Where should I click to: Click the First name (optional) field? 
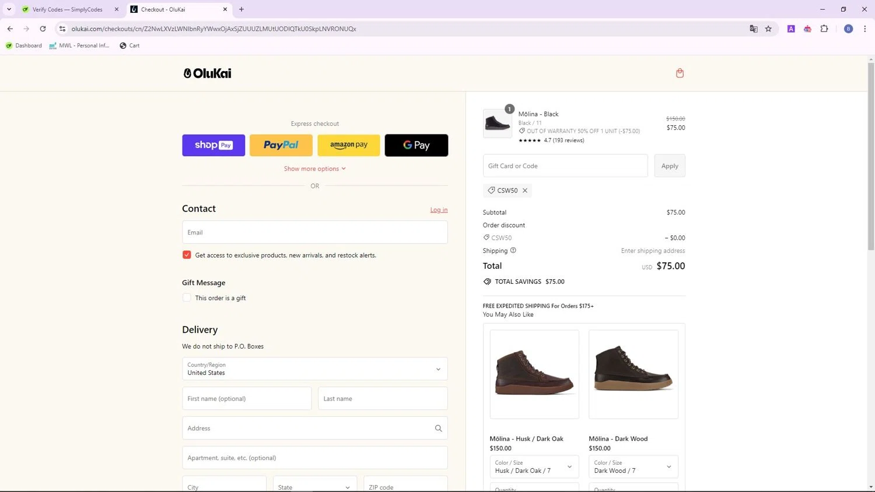pyautogui.click(x=247, y=399)
